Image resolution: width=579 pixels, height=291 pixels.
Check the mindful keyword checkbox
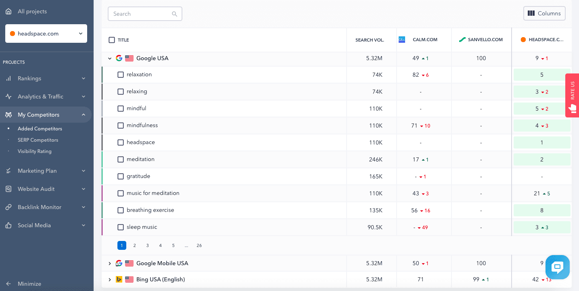121,109
